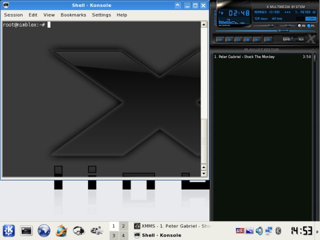This screenshot has width=320, height=240.
Task: Click the Konsole scrollbar top up arrow
Action: tap(203, 24)
